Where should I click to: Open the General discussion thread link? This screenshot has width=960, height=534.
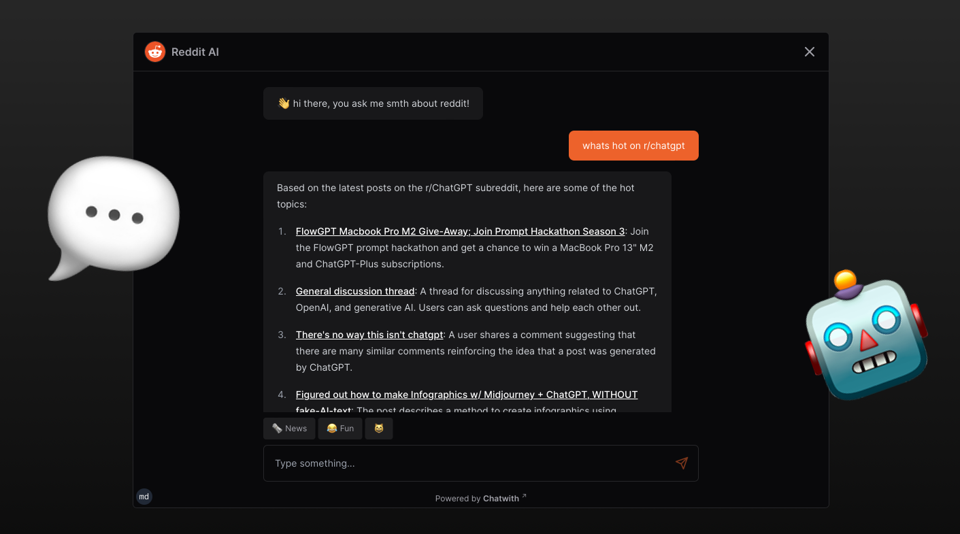pyautogui.click(x=355, y=291)
